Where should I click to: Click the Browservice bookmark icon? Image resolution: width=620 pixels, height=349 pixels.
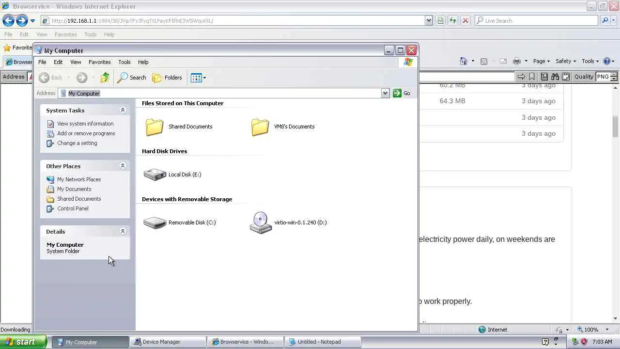(x=532, y=77)
